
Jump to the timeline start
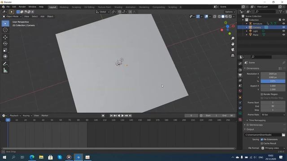(x=111, y=115)
